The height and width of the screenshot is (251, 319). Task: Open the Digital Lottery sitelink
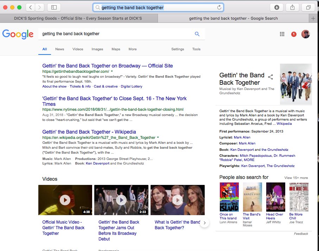click(x=132, y=86)
